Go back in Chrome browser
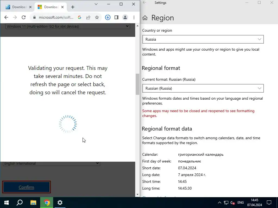This screenshot has width=278, height=208. tap(6, 17)
